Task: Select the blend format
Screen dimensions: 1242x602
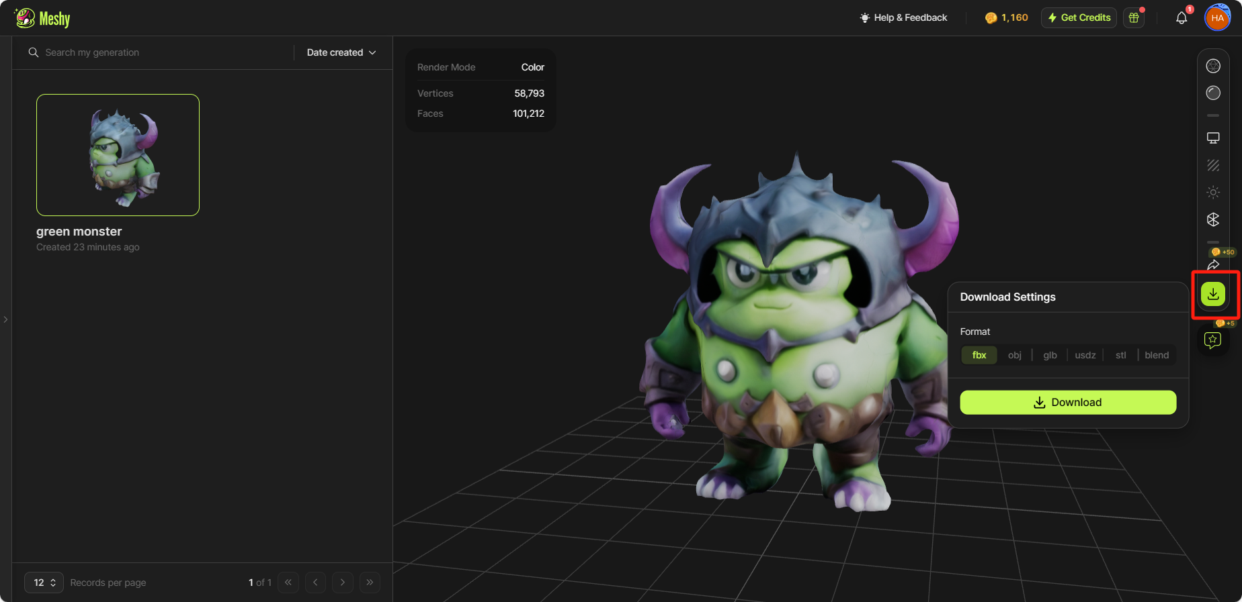Action: pos(1157,355)
